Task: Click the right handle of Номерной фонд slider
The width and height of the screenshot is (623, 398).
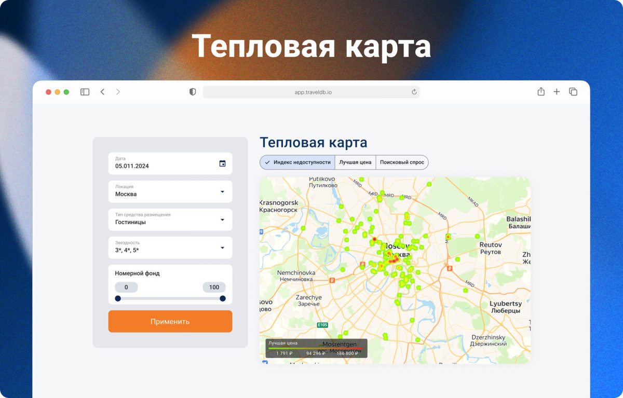Action: point(223,298)
